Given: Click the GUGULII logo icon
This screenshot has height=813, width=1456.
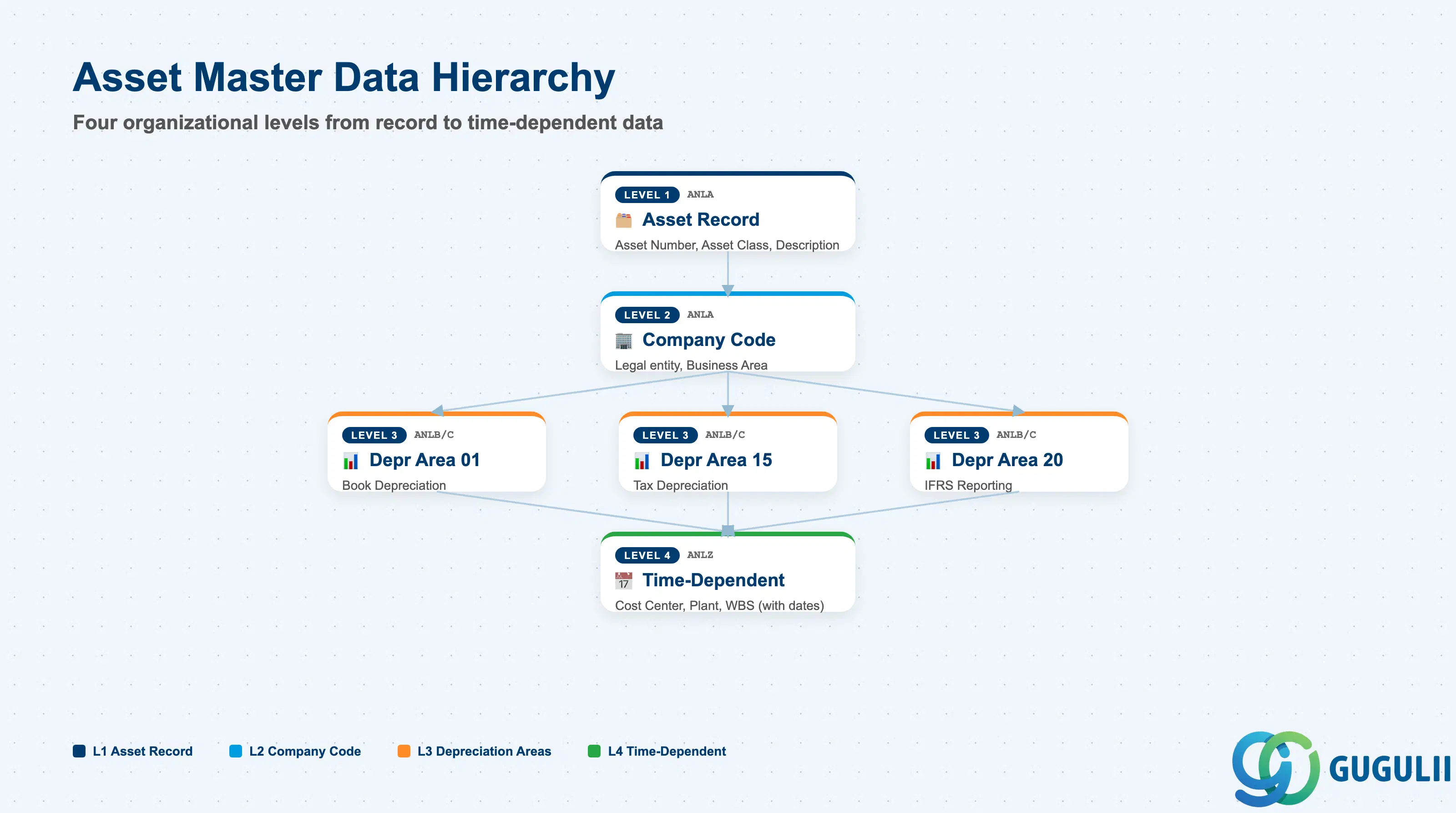Looking at the screenshot, I should click(1276, 768).
